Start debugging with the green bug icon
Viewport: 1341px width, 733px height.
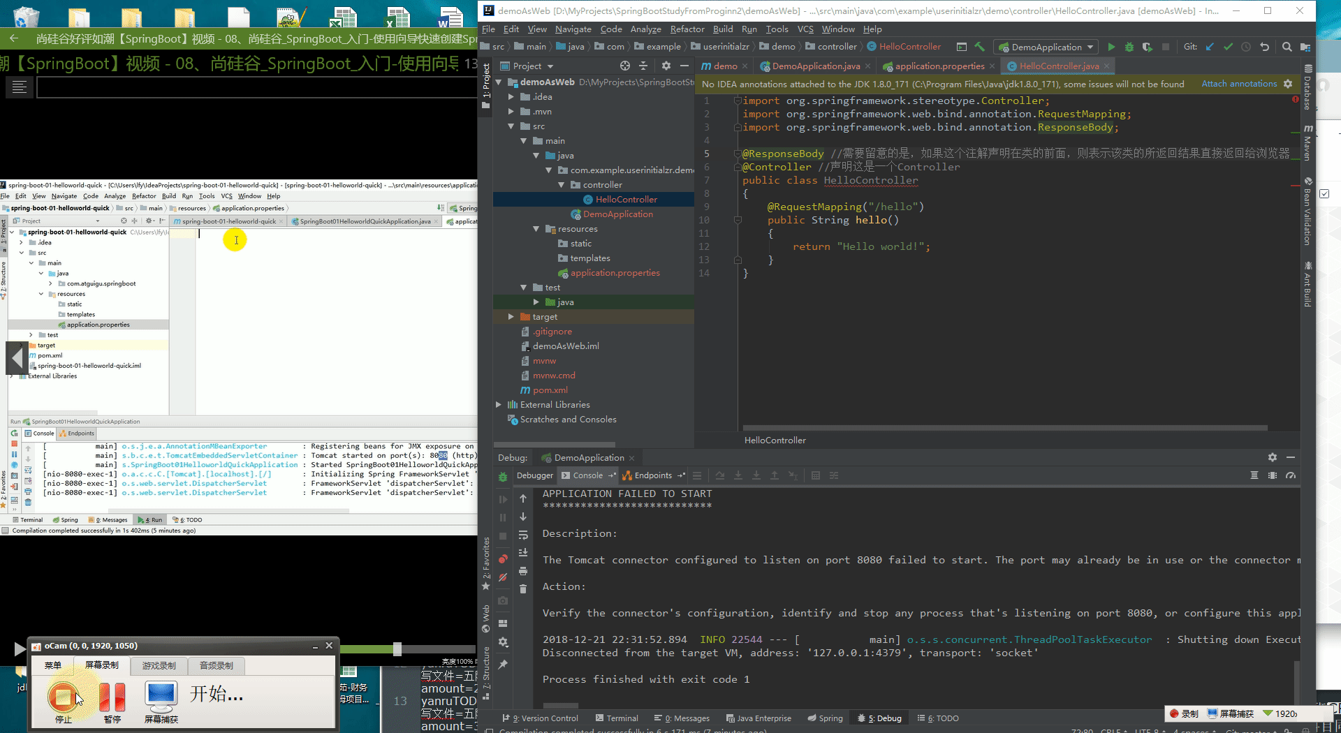click(1129, 47)
